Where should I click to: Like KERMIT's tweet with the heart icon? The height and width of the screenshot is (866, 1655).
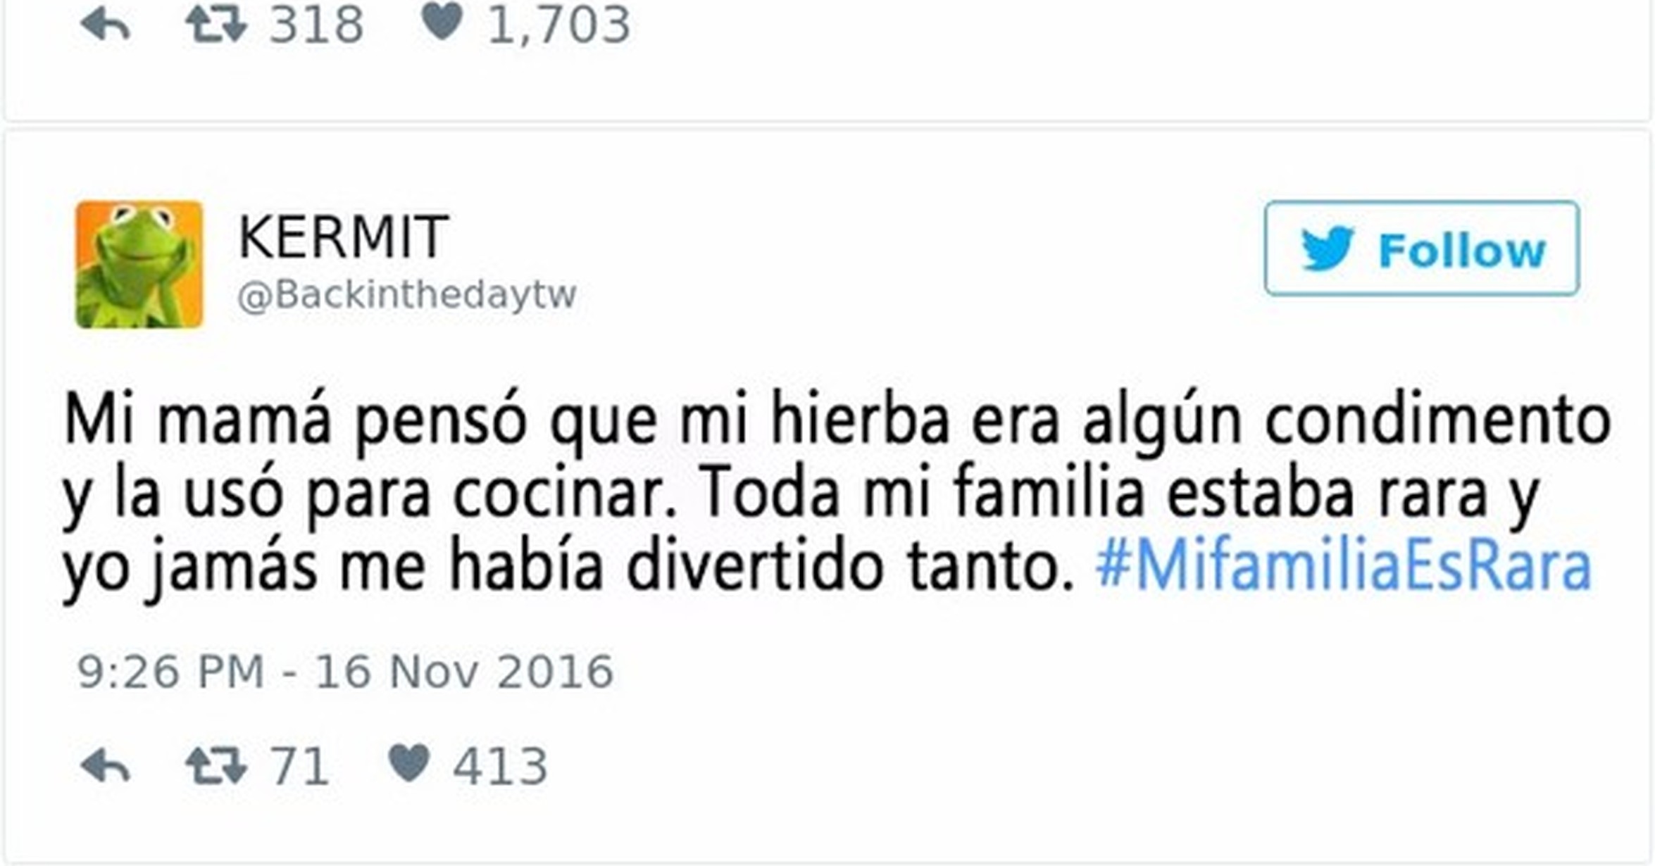pos(409,763)
